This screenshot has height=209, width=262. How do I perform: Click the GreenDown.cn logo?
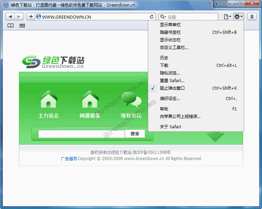pos(53,62)
